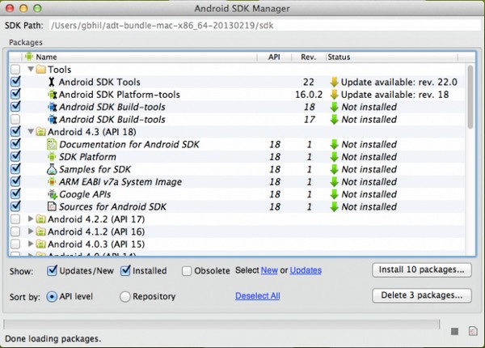Check the Build-tools rev 17 checkbox
The width and height of the screenshot is (485, 348).
pyautogui.click(x=15, y=119)
